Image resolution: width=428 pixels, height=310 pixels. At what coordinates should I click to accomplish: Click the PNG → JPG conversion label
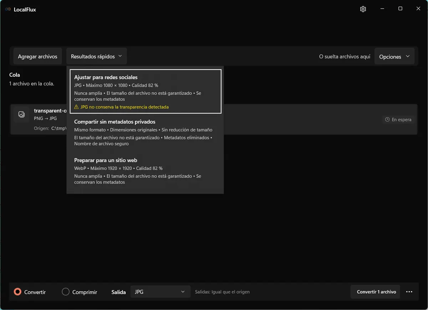pos(45,118)
